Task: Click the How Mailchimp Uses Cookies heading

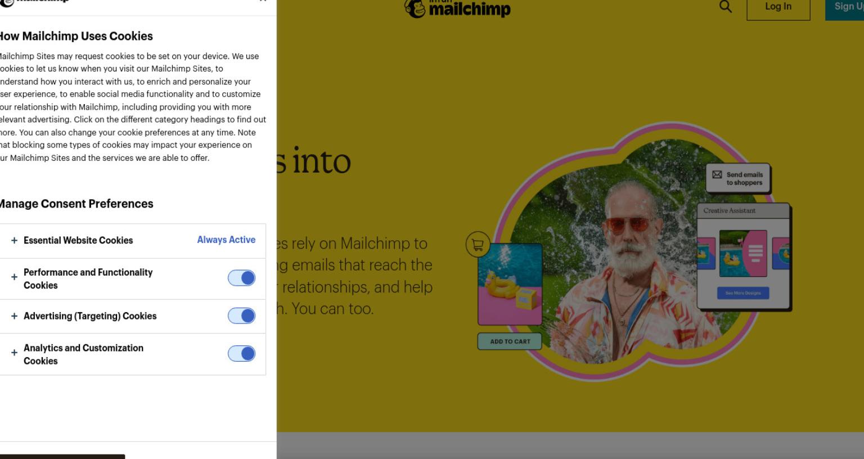Action: [x=75, y=36]
